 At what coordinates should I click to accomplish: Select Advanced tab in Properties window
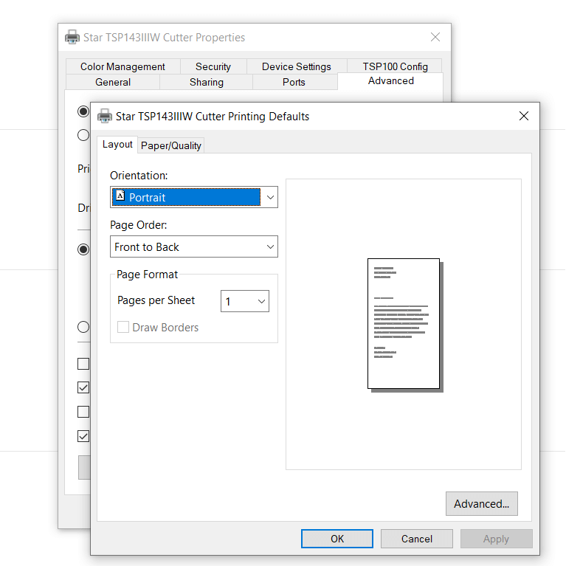coord(390,81)
